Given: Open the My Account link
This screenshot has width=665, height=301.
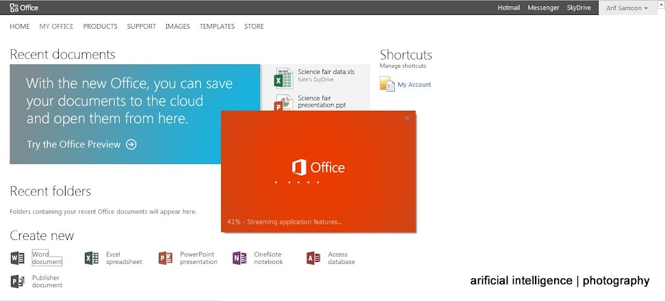Looking at the screenshot, I should coord(415,84).
